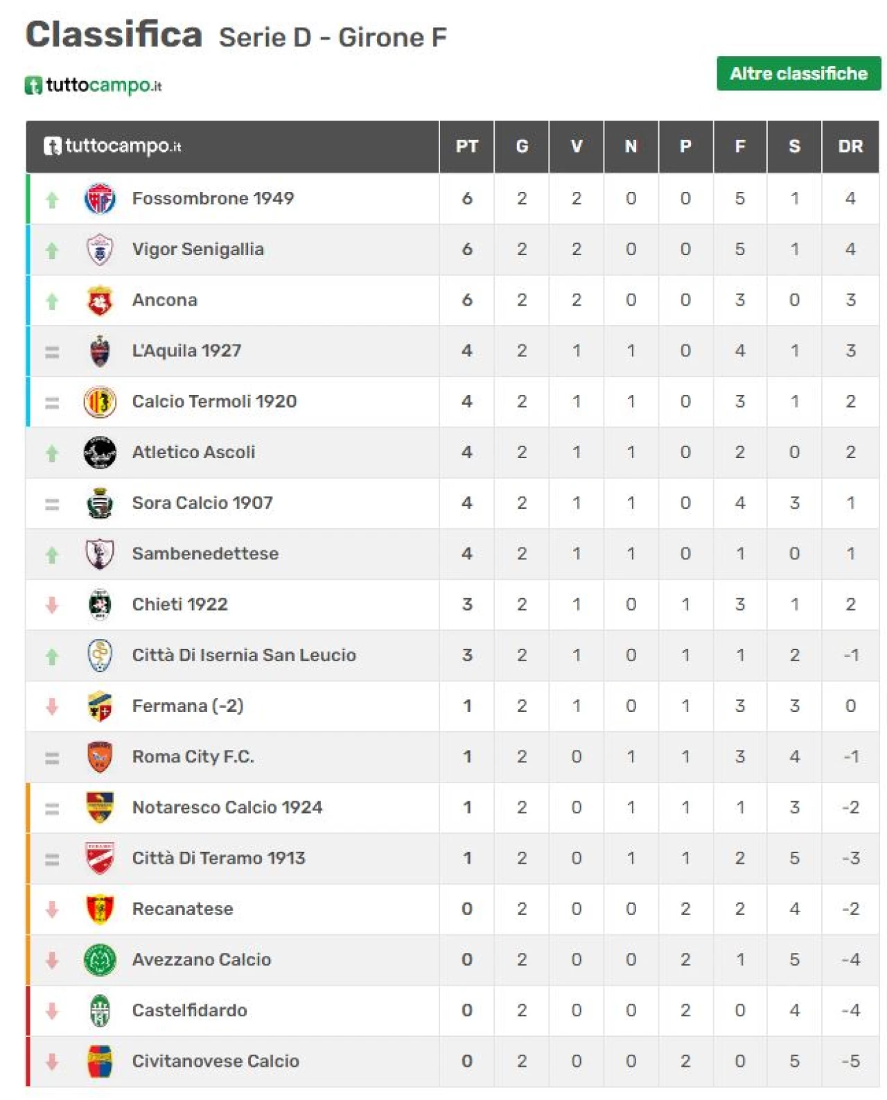The height and width of the screenshot is (1100, 887).
Task: Select the Civitanovese Calcio team badge
Action: 100,1061
